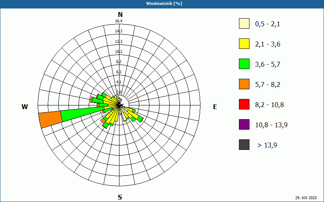Click the 16,4 ring scale value
The height and width of the screenshot is (202, 324).
[119, 21]
